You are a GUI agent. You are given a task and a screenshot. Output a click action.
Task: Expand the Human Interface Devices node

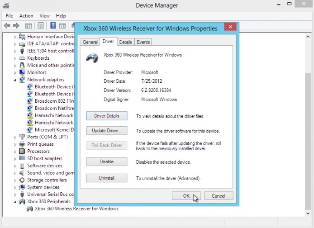pyautogui.click(x=15, y=37)
